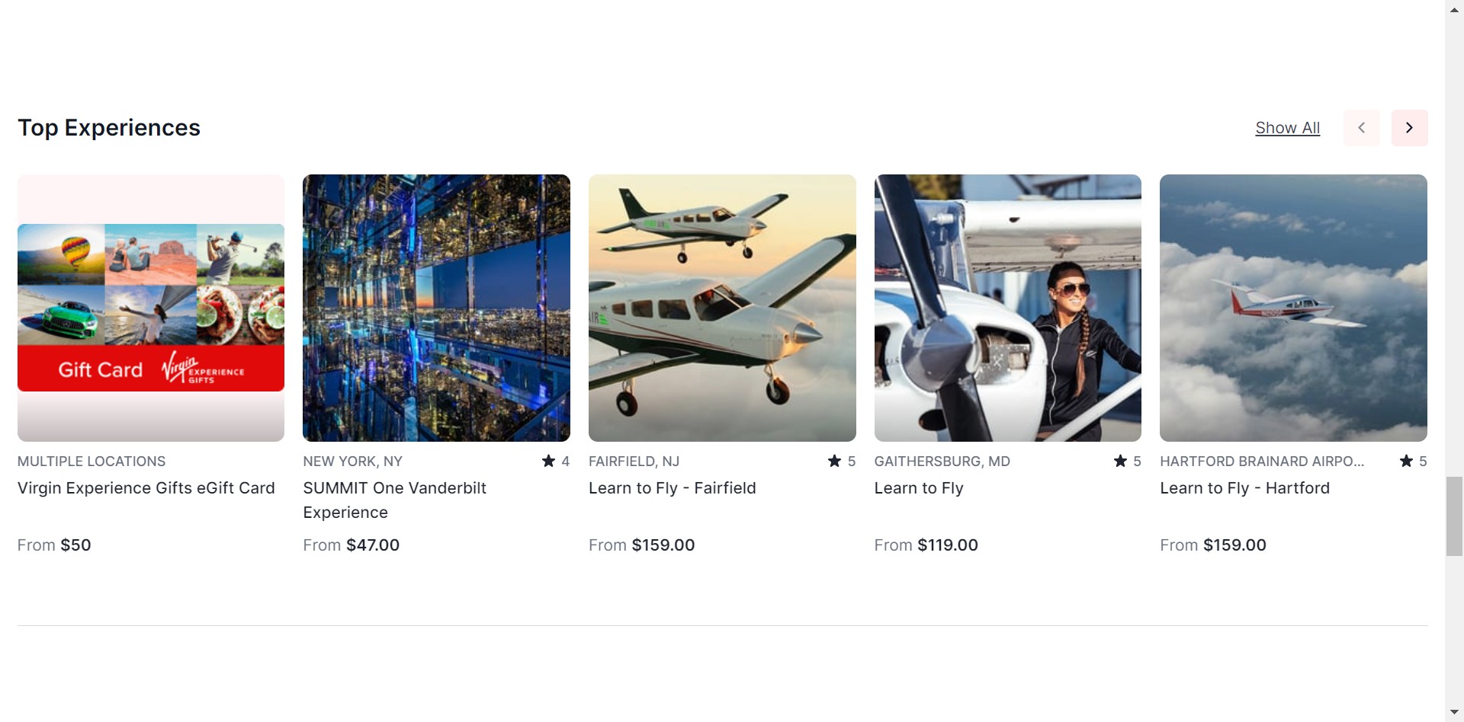Click the Virgin Experience Gifts eGift Card title
Image resolution: width=1464 pixels, height=722 pixels.
[x=146, y=488]
